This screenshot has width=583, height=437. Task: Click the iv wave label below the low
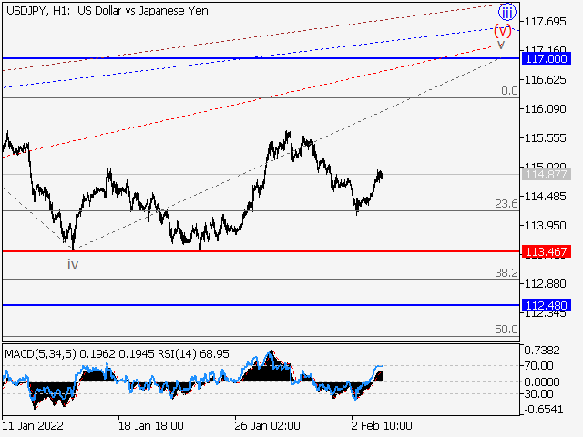73,265
